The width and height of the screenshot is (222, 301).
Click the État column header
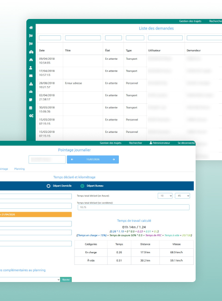(108, 50)
